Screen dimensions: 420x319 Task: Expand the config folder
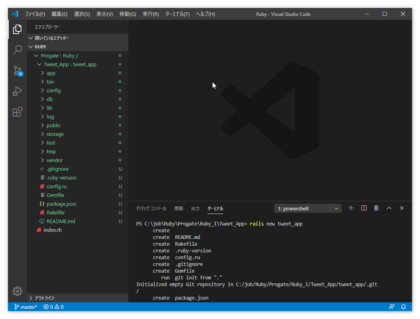pyautogui.click(x=53, y=90)
